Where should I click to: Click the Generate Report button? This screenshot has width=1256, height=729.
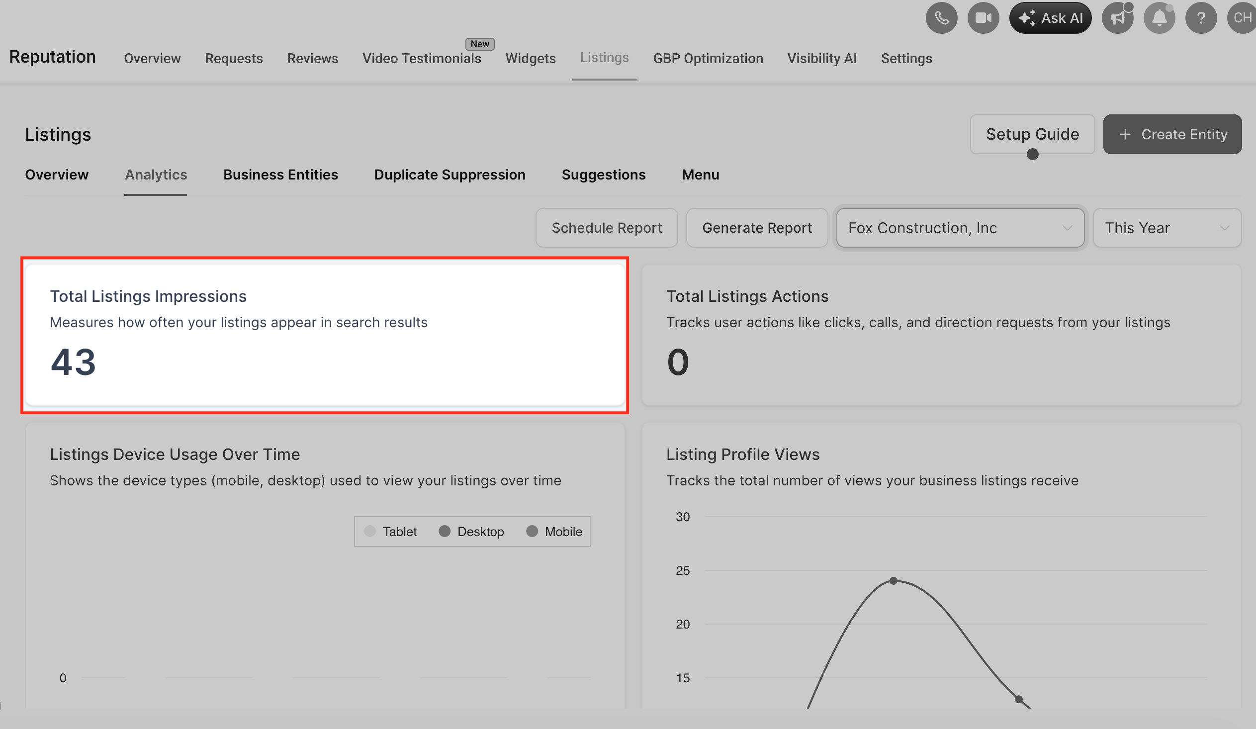tap(757, 228)
